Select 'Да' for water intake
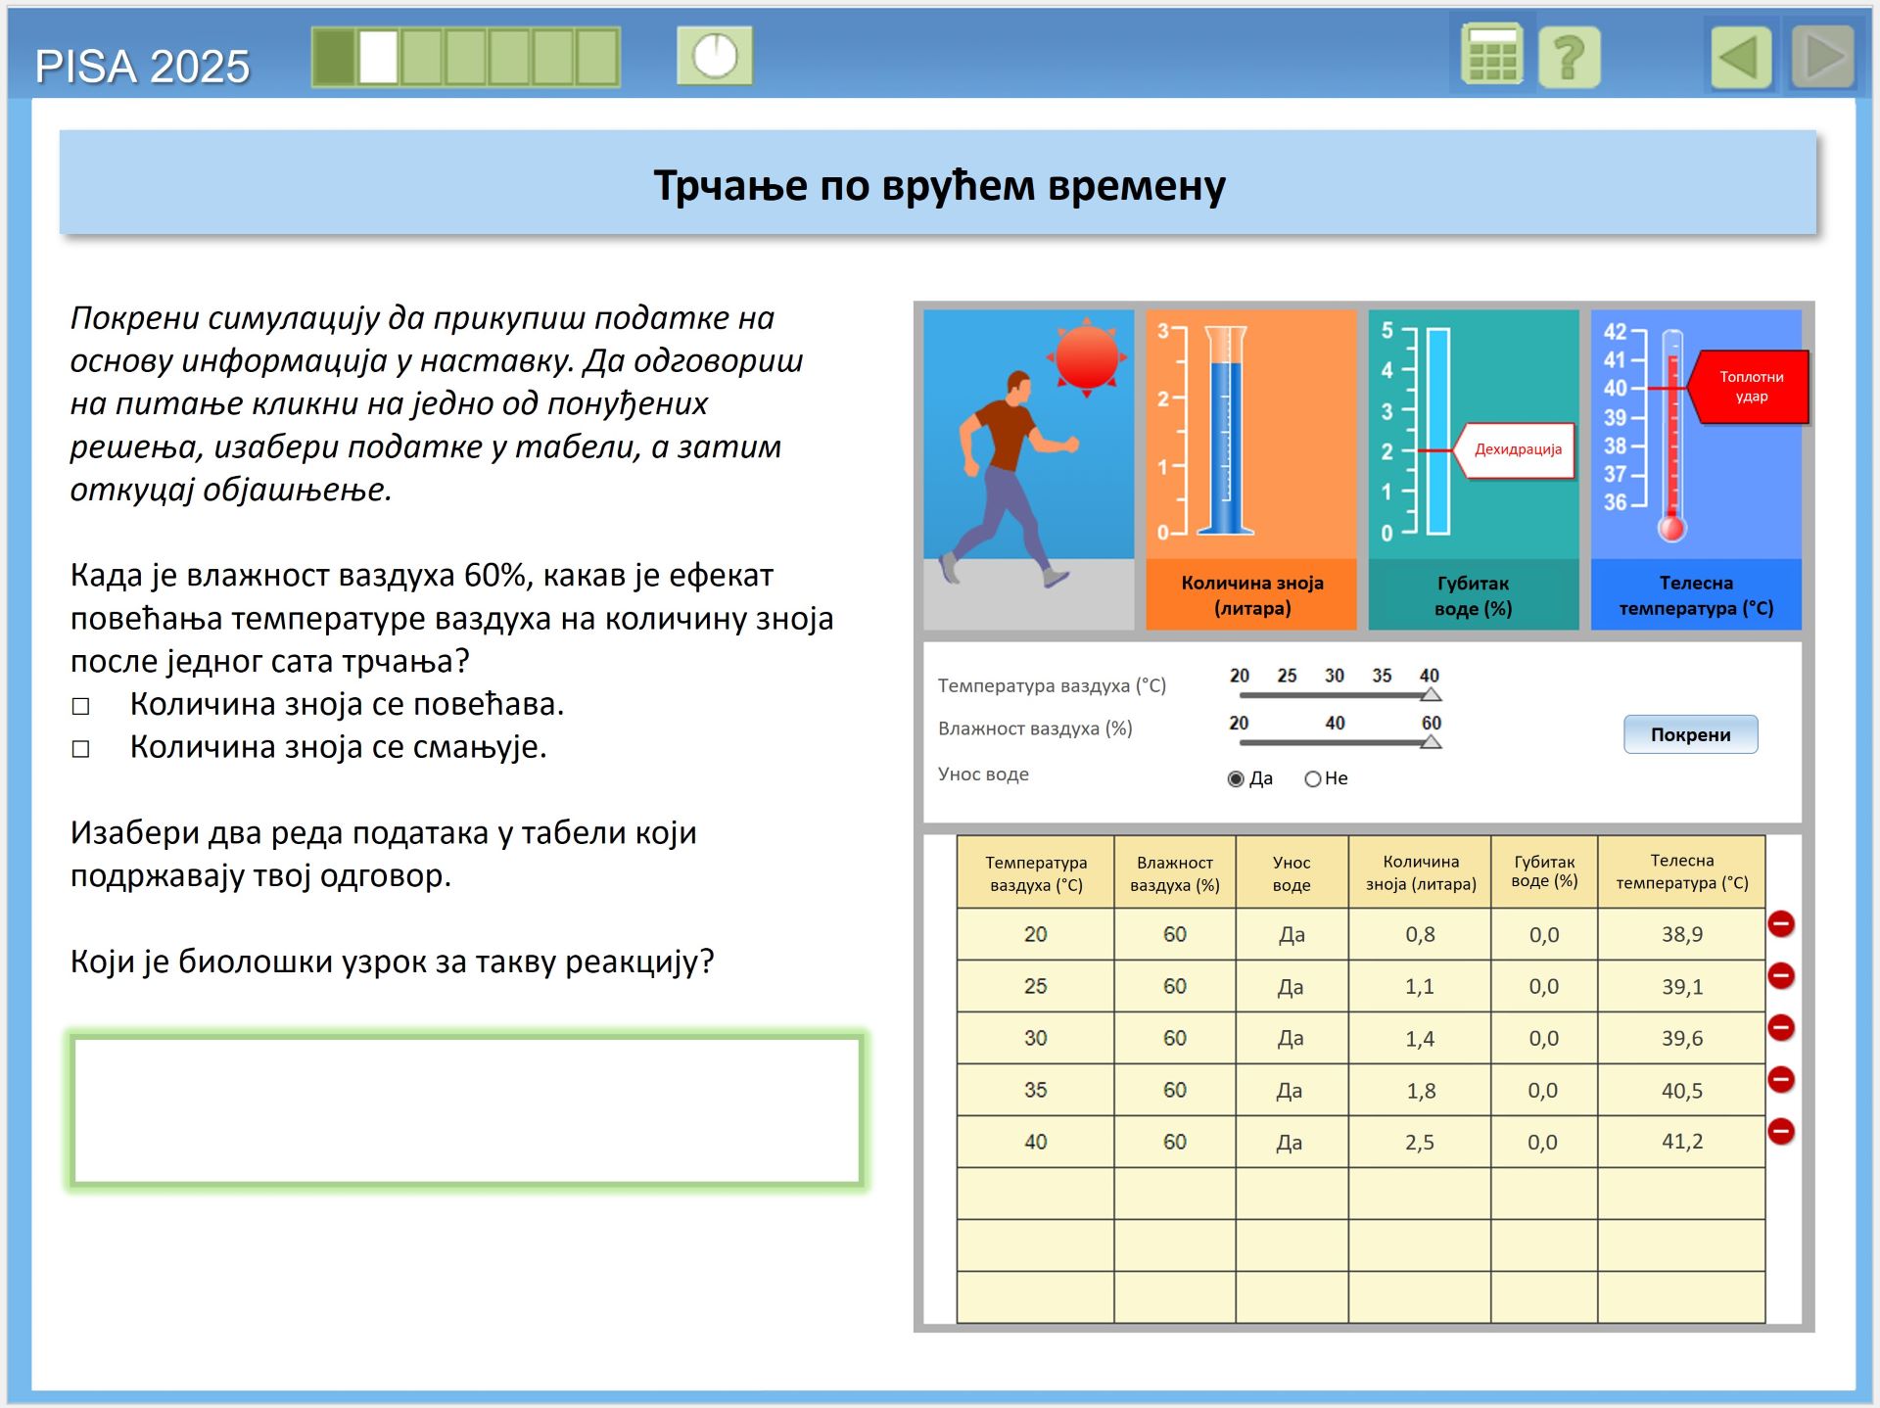 [1236, 779]
